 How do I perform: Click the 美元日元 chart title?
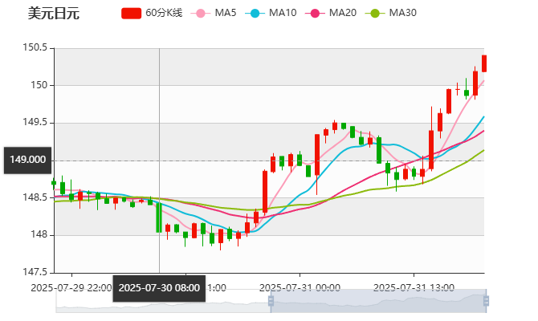[x=54, y=14]
